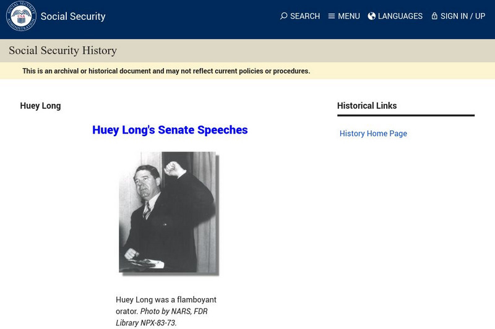The image size is (495, 329).
Task: Click the archival document notice text
Action: (x=166, y=71)
